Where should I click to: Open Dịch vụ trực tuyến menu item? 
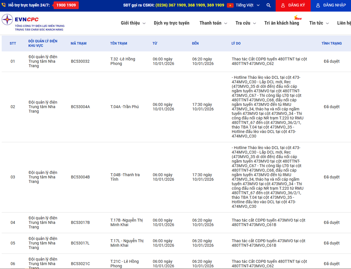[x=171, y=23]
